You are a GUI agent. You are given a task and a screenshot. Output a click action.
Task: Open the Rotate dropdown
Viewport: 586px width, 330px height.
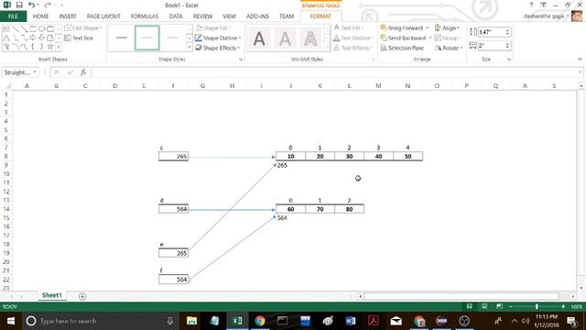coord(449,48)
